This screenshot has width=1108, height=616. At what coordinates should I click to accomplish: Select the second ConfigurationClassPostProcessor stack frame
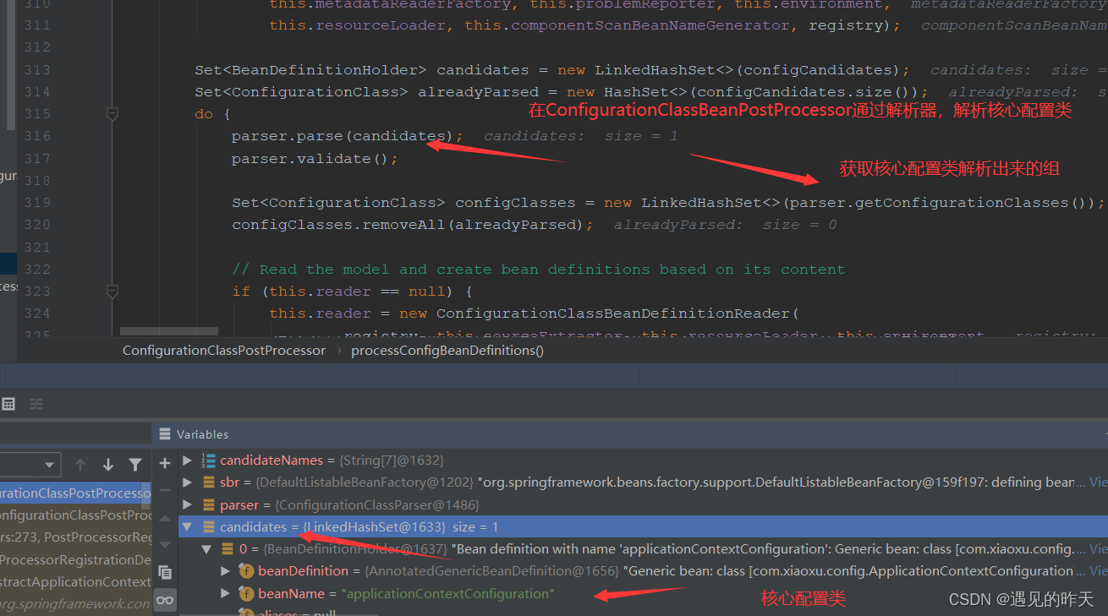coord(76,515)
